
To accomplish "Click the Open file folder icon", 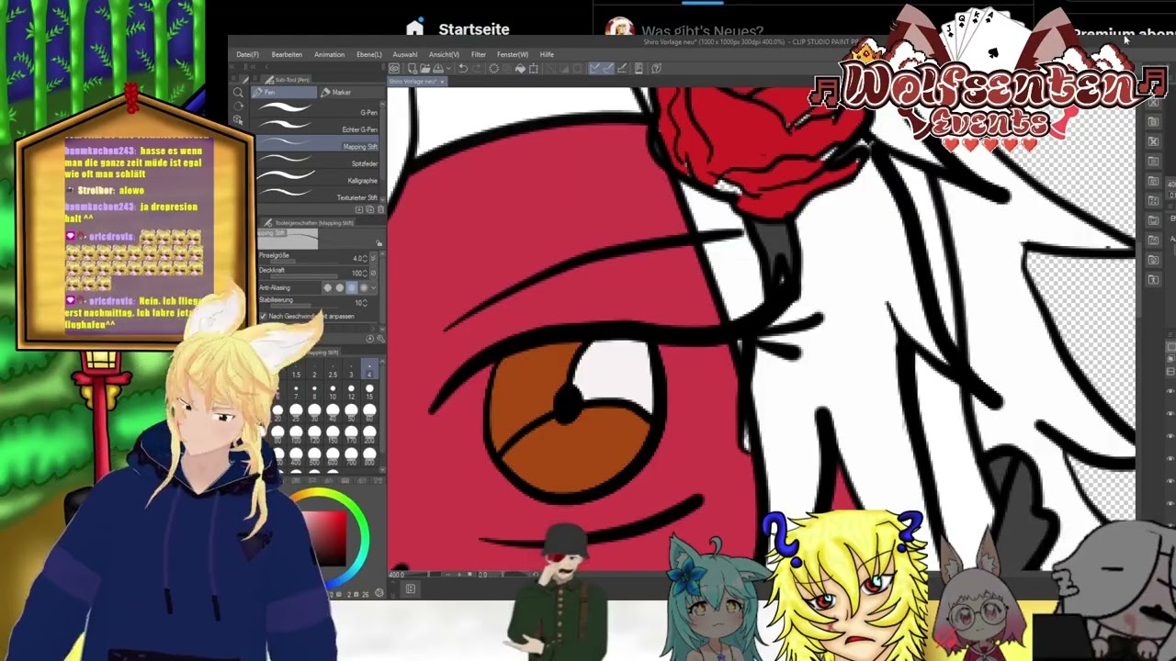I will point(425,68).
